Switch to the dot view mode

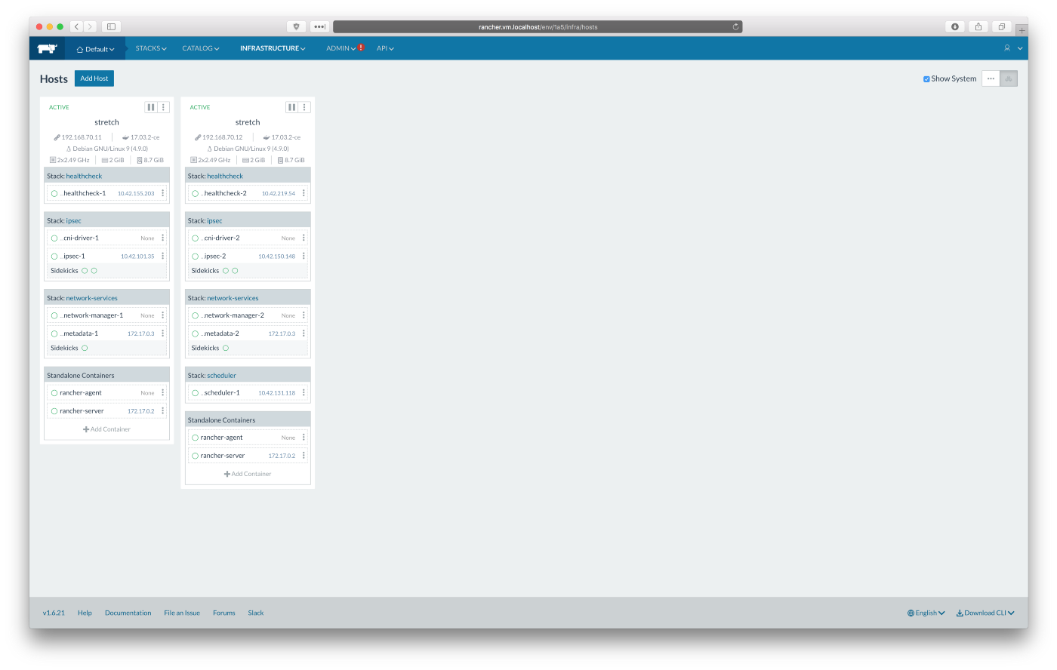[x=991, y=78]
